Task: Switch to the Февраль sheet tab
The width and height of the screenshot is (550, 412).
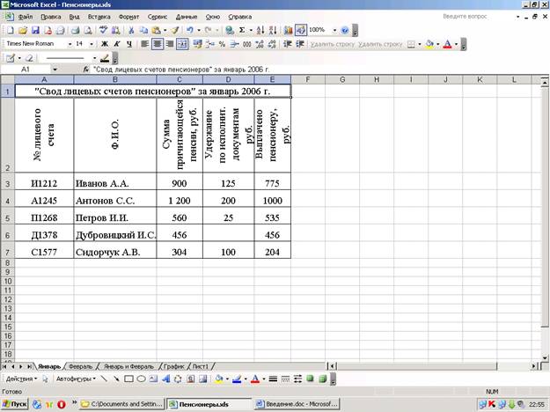Action: [80, 364]
